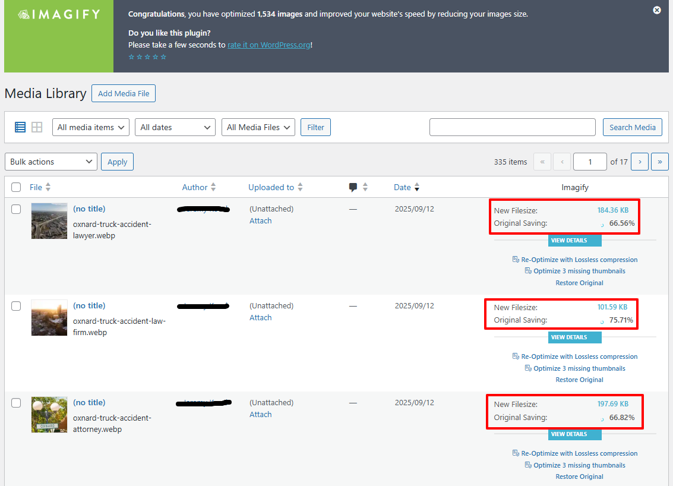The image size is (673, 486).
Task: Check oxnard-truck-accident-law-firm.webp row checkbox
Action: [x=16, y=306]
